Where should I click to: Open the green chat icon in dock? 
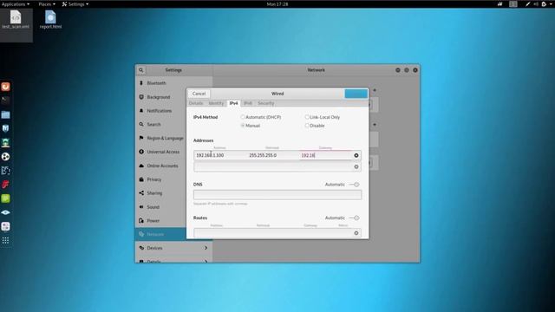(5, 198)
